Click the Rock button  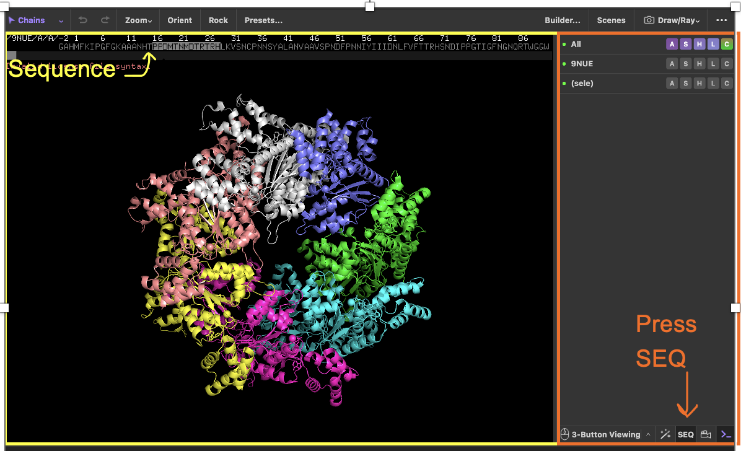click(x=218, y=20)
